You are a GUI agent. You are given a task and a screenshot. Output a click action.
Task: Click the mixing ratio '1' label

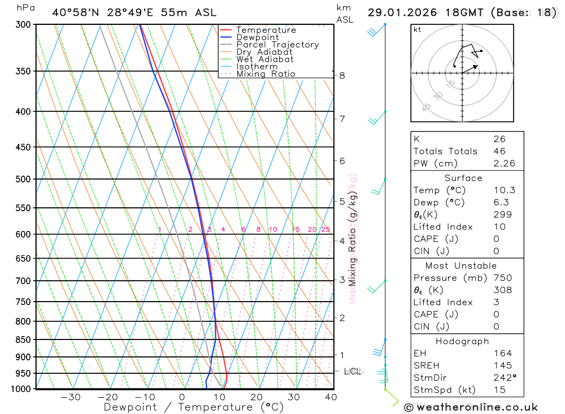click(x=160, y=229)
